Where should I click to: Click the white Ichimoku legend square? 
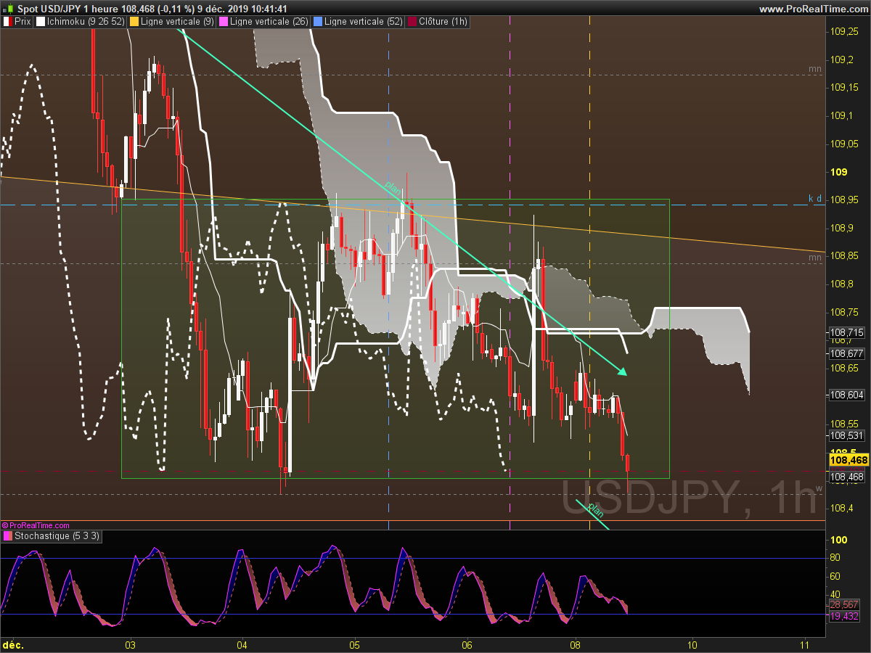(x=41, y=22)
